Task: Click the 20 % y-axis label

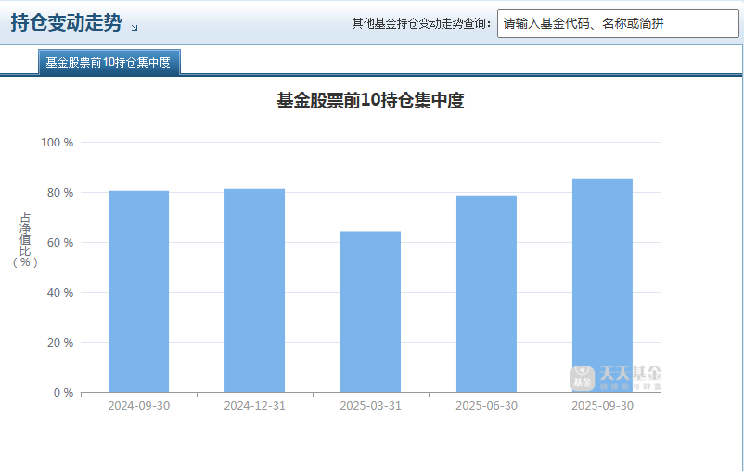Action: [x=60, y=342]
